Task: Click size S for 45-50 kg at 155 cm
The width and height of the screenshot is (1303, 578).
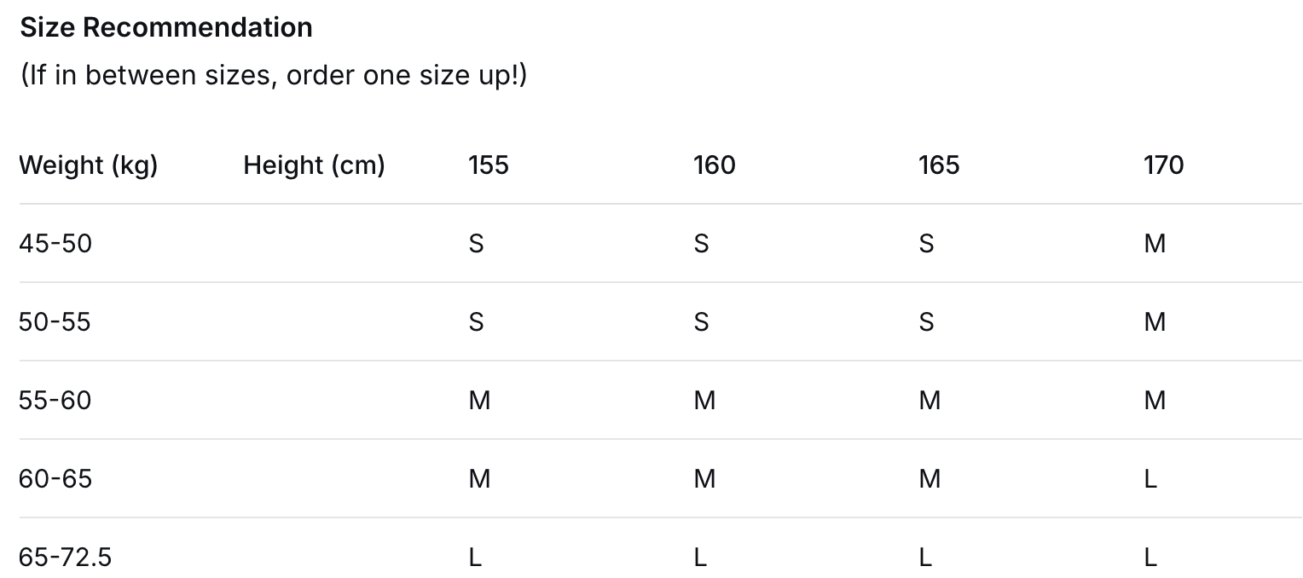Action: point(476,244)
